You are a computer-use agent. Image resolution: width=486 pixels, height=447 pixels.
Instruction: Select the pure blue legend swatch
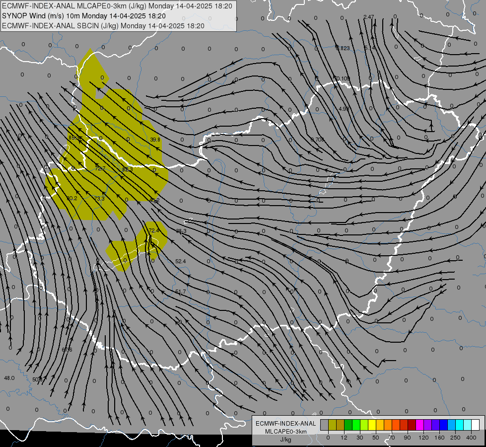point(444,425)
